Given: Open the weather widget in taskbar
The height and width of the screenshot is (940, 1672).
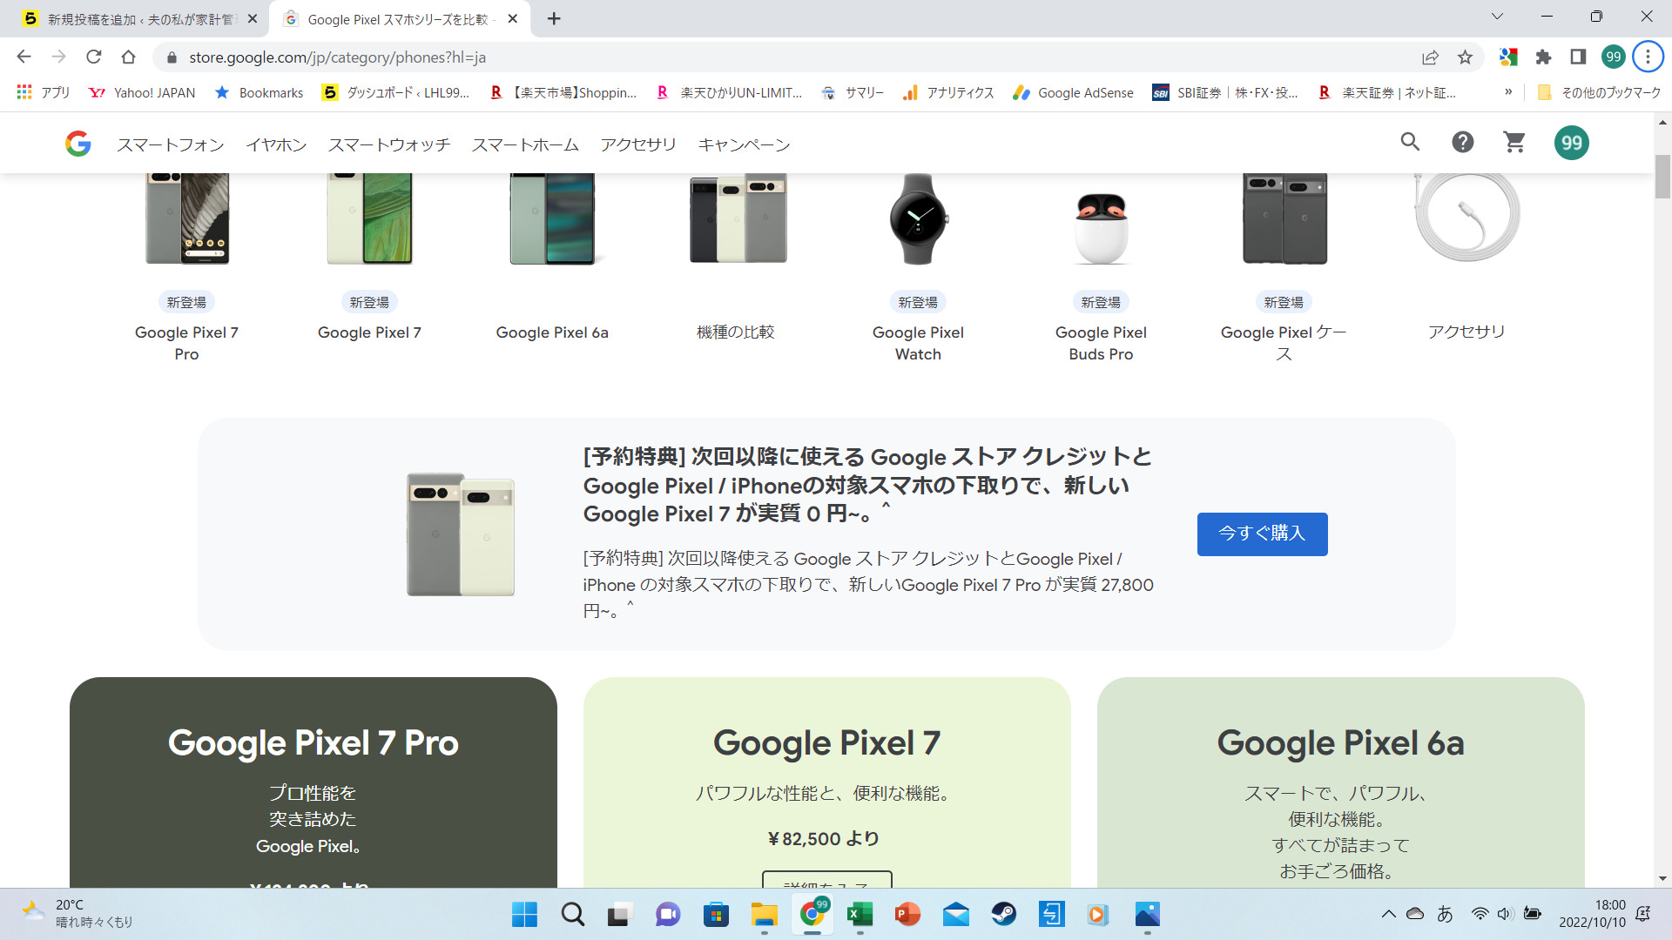Looking at the screenshot, I should tap(78, 914).
